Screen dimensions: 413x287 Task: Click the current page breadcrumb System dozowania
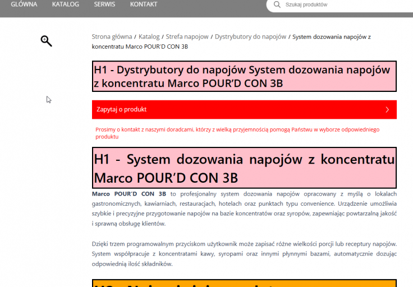pos(231,41)
